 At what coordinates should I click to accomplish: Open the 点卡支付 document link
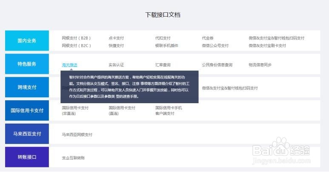[116, 38]
